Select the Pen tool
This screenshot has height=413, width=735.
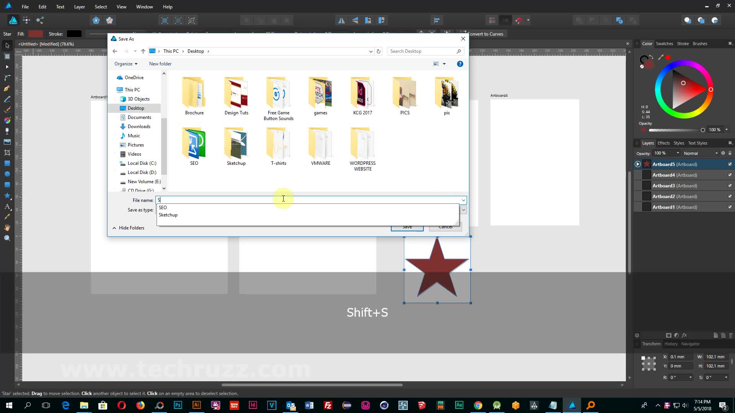tap(7, 88)
